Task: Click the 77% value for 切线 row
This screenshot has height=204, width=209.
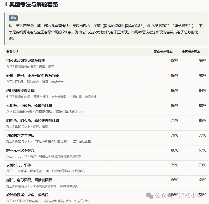Action: (202, 135)
